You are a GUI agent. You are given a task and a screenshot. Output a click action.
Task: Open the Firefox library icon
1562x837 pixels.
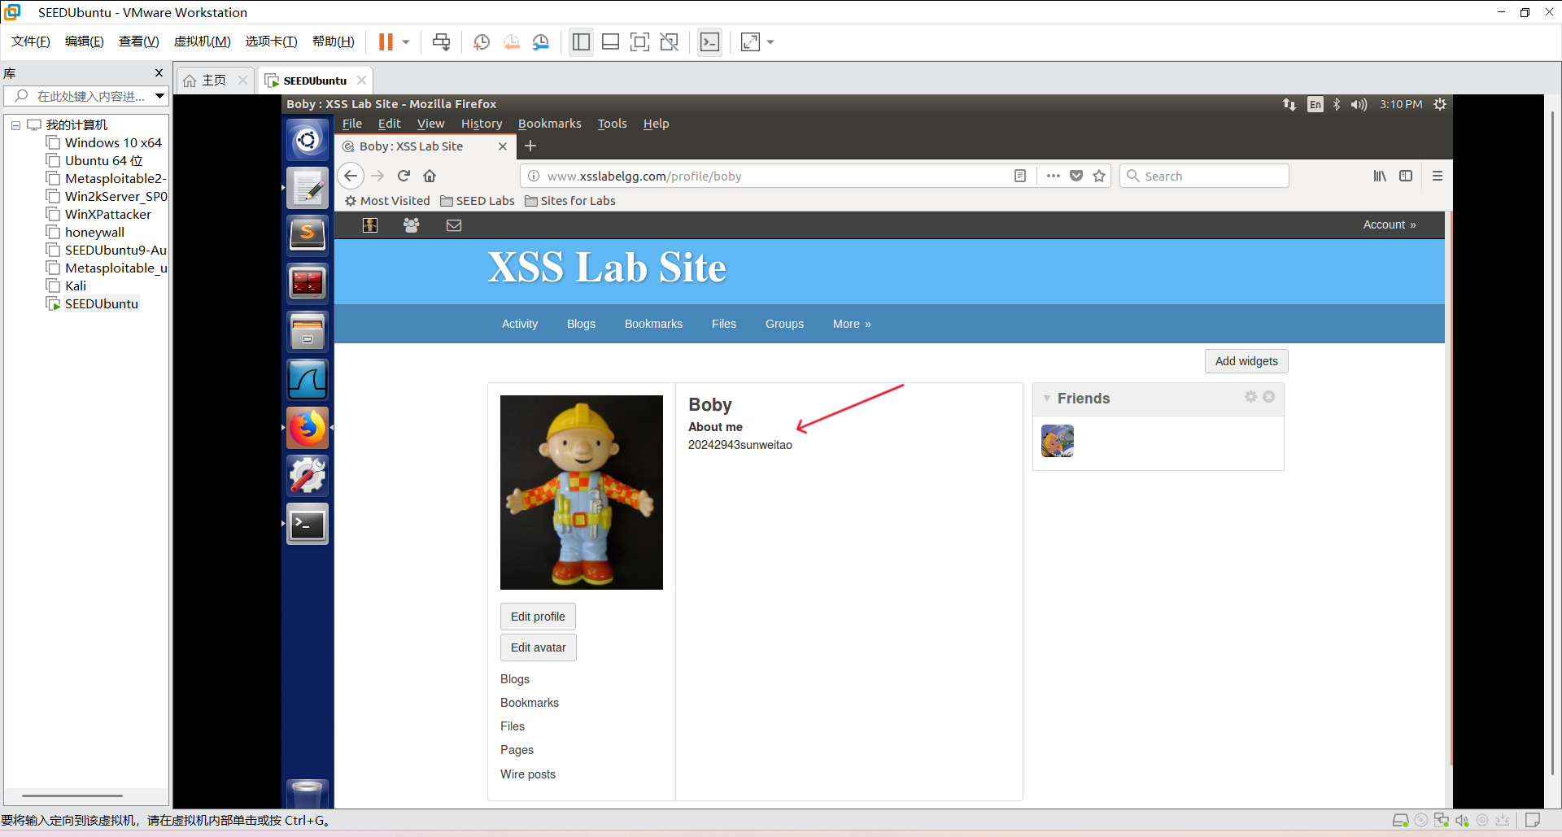[1380, 176]
